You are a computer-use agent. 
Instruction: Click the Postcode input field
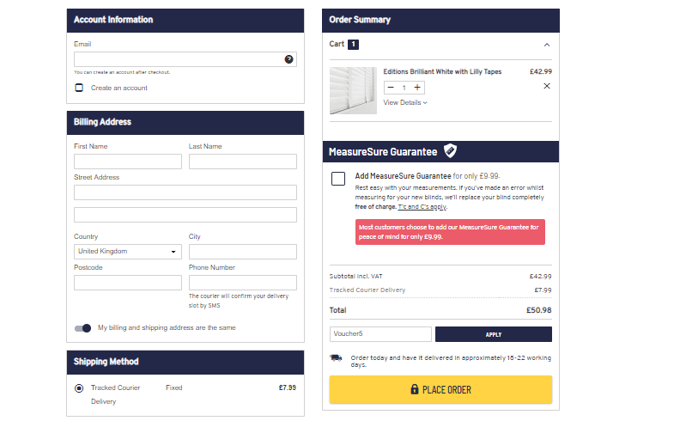(127, 283)
